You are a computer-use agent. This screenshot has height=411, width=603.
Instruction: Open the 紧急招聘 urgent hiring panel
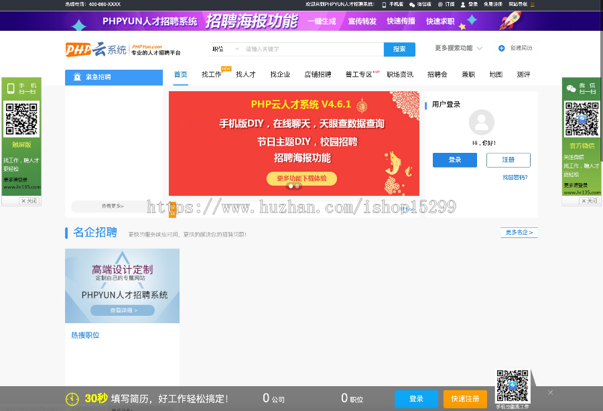click(114, 77)
